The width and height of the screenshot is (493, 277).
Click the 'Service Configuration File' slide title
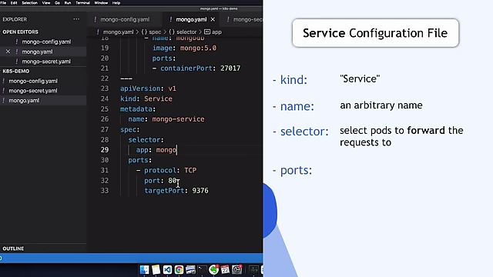pos(375,33)
